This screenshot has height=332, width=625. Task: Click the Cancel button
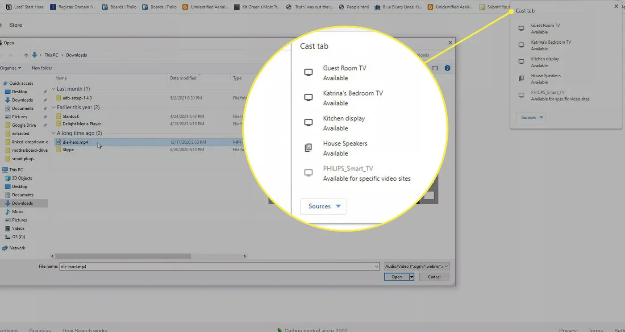(x=433, y=277)
